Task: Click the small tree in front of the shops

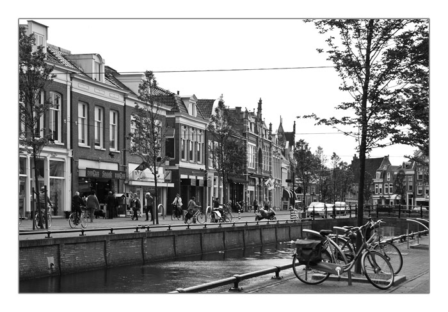Action: tap(152, 128)
